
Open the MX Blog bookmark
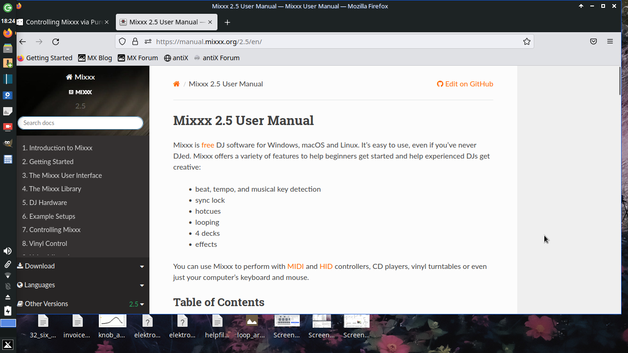click(95, 58)
